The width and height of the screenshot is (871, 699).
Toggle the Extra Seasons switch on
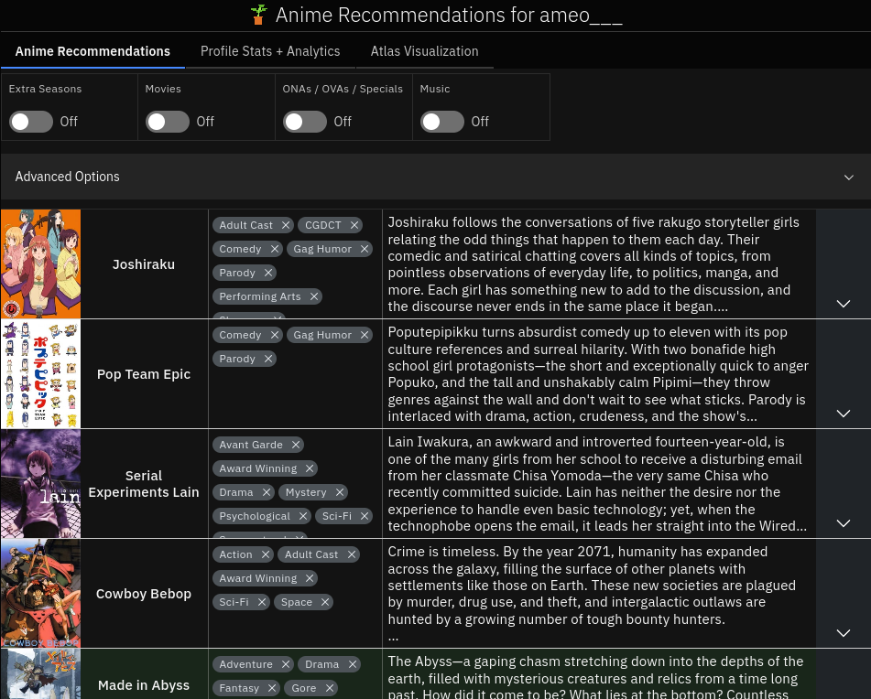31,122
